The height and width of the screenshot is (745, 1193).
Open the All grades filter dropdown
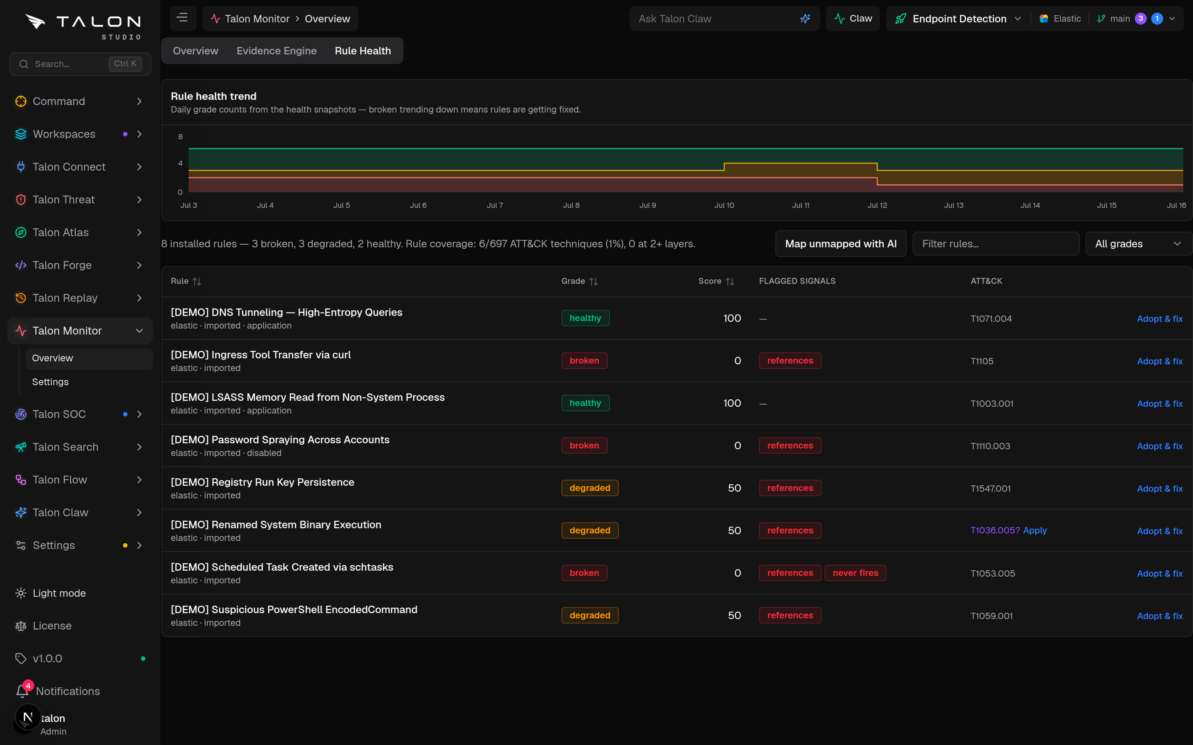coord(1138,244)
